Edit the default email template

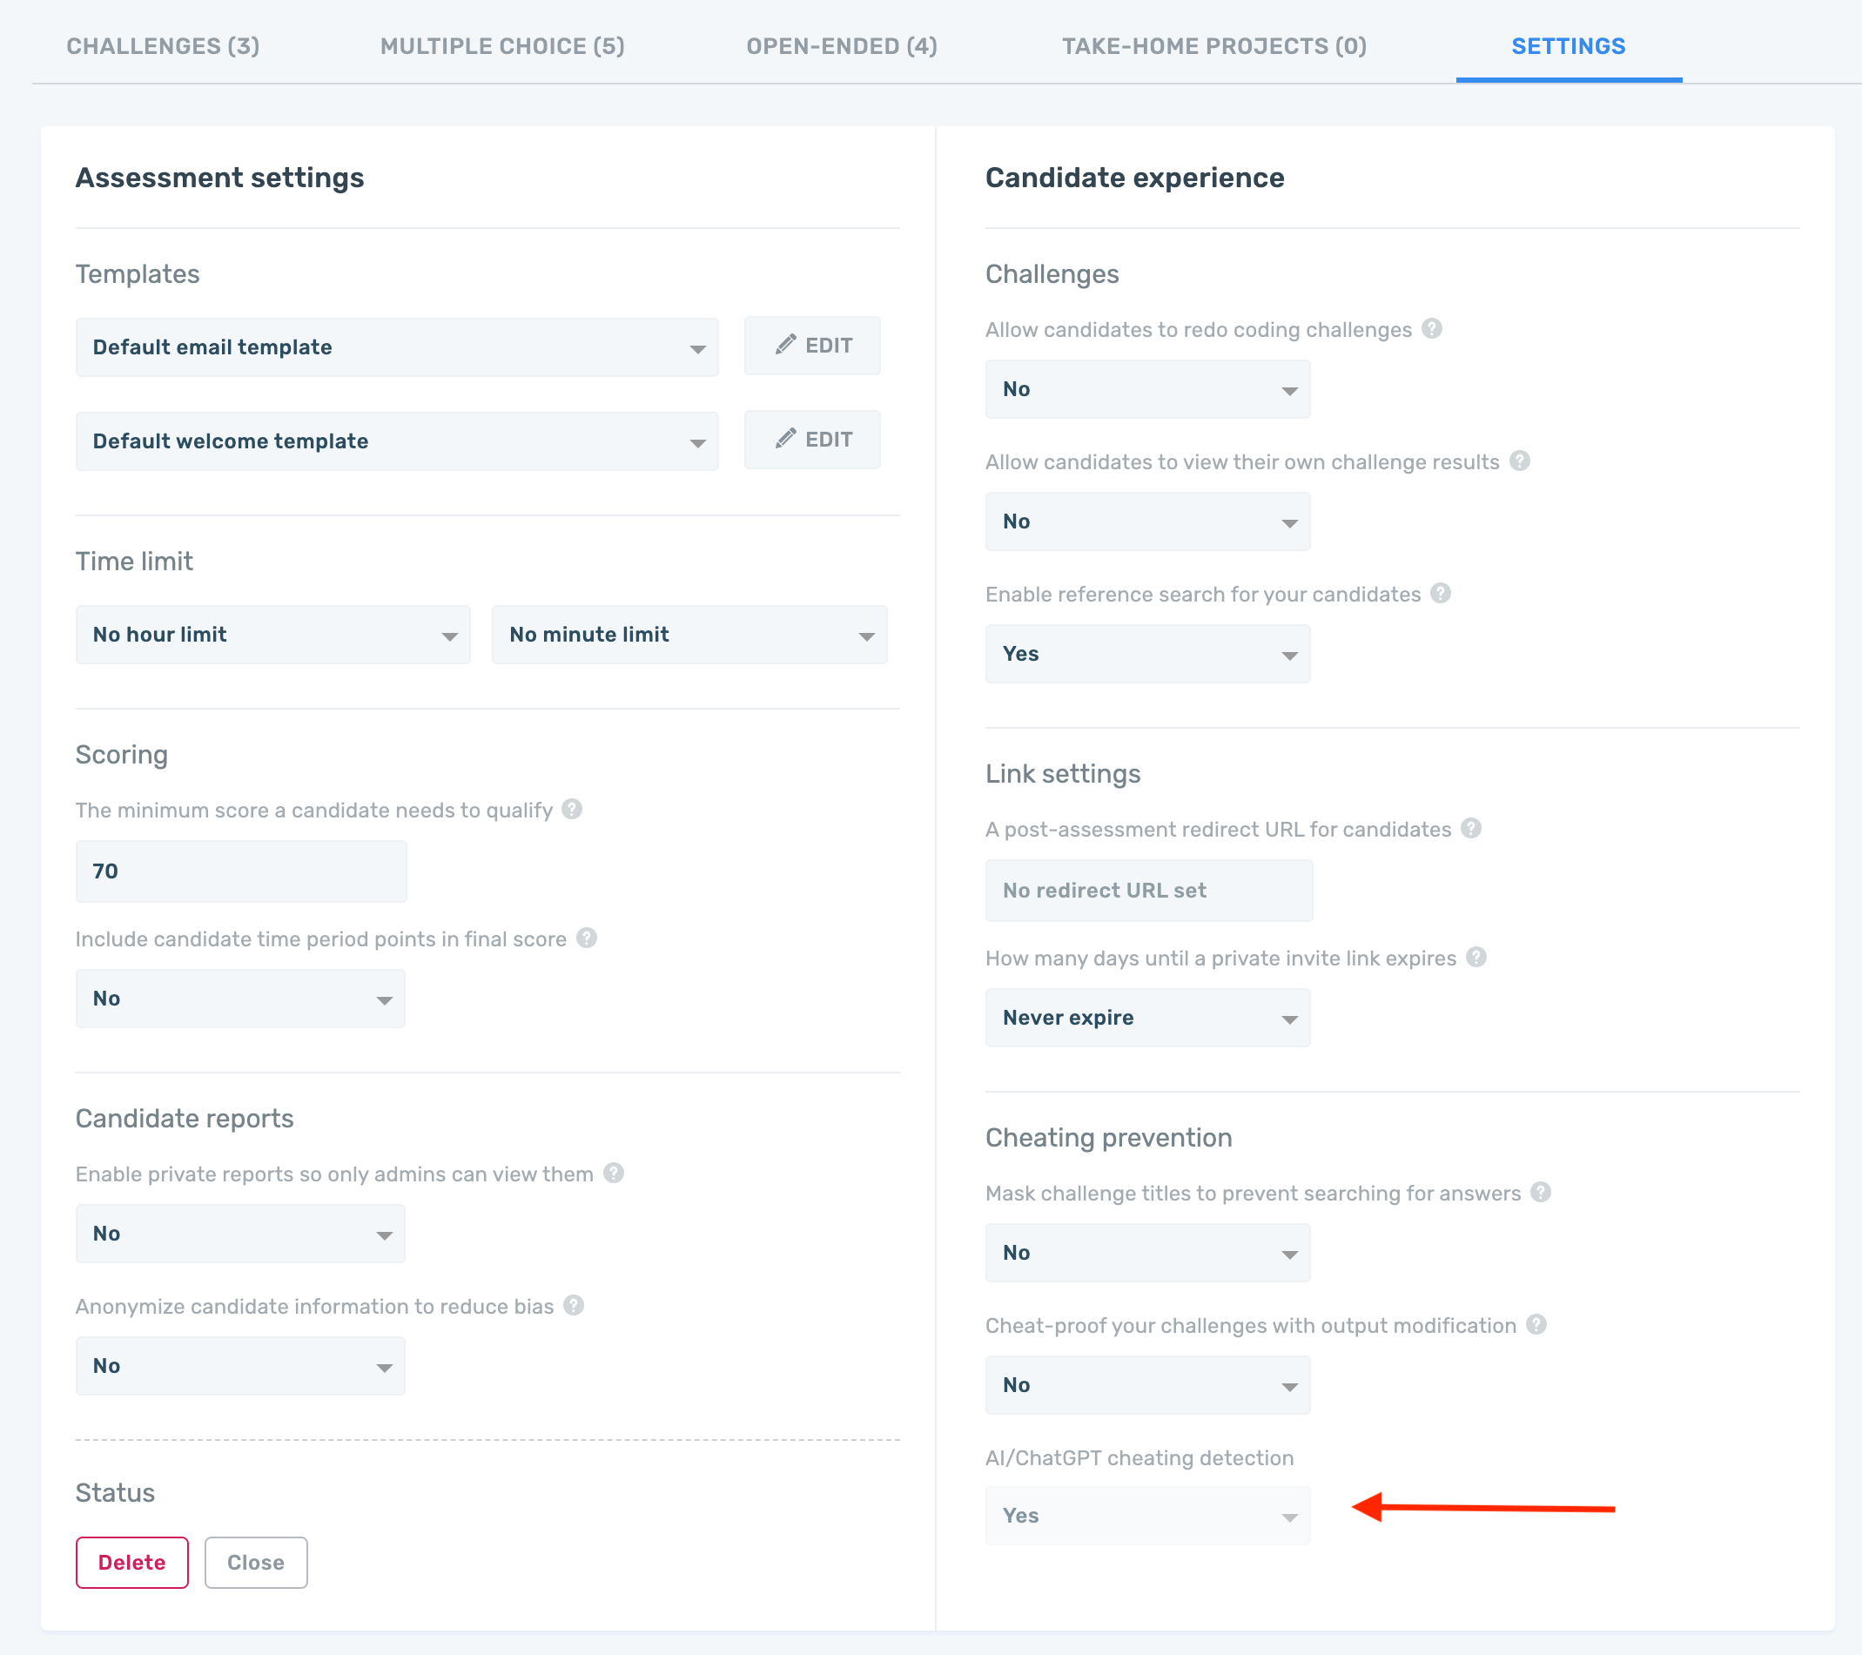(x=812, y=346)
